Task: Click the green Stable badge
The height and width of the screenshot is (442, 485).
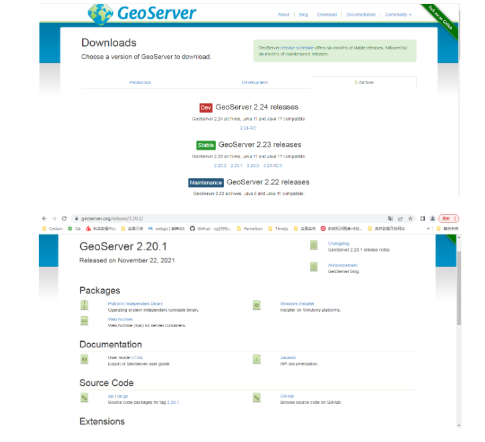Action: [x=206, y=145]
